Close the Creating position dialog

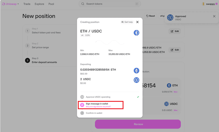click(137, 22)
